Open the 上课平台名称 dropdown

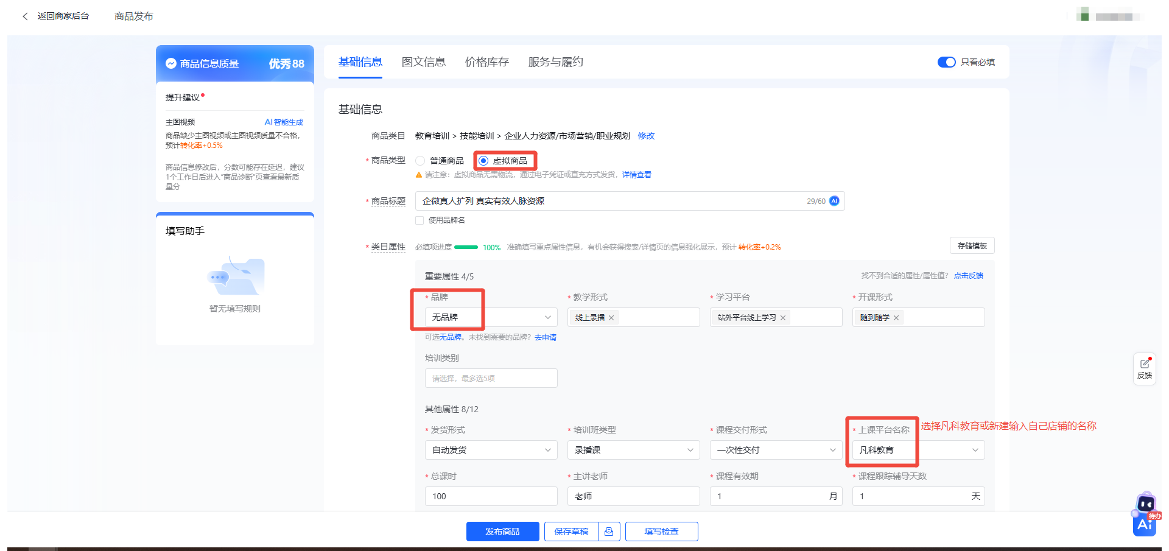(974, 450)
